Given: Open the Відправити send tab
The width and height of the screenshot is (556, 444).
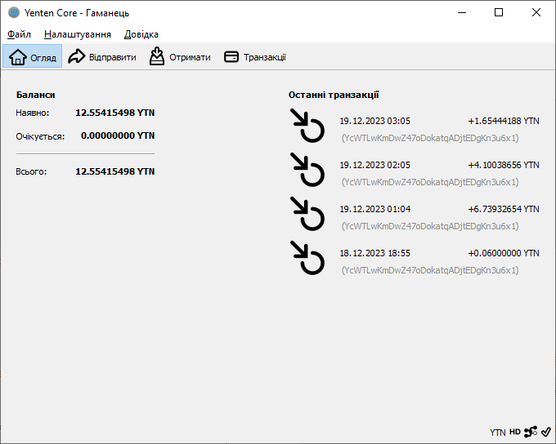Looking at the screenshot, I should pos(102,57).
